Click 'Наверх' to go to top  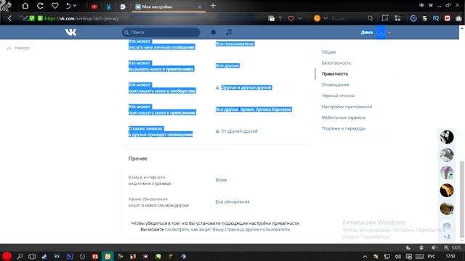[18, 48]
